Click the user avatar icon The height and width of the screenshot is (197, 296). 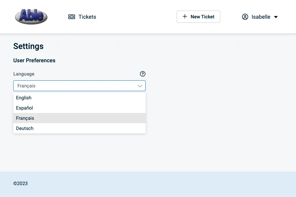[245, 17]
